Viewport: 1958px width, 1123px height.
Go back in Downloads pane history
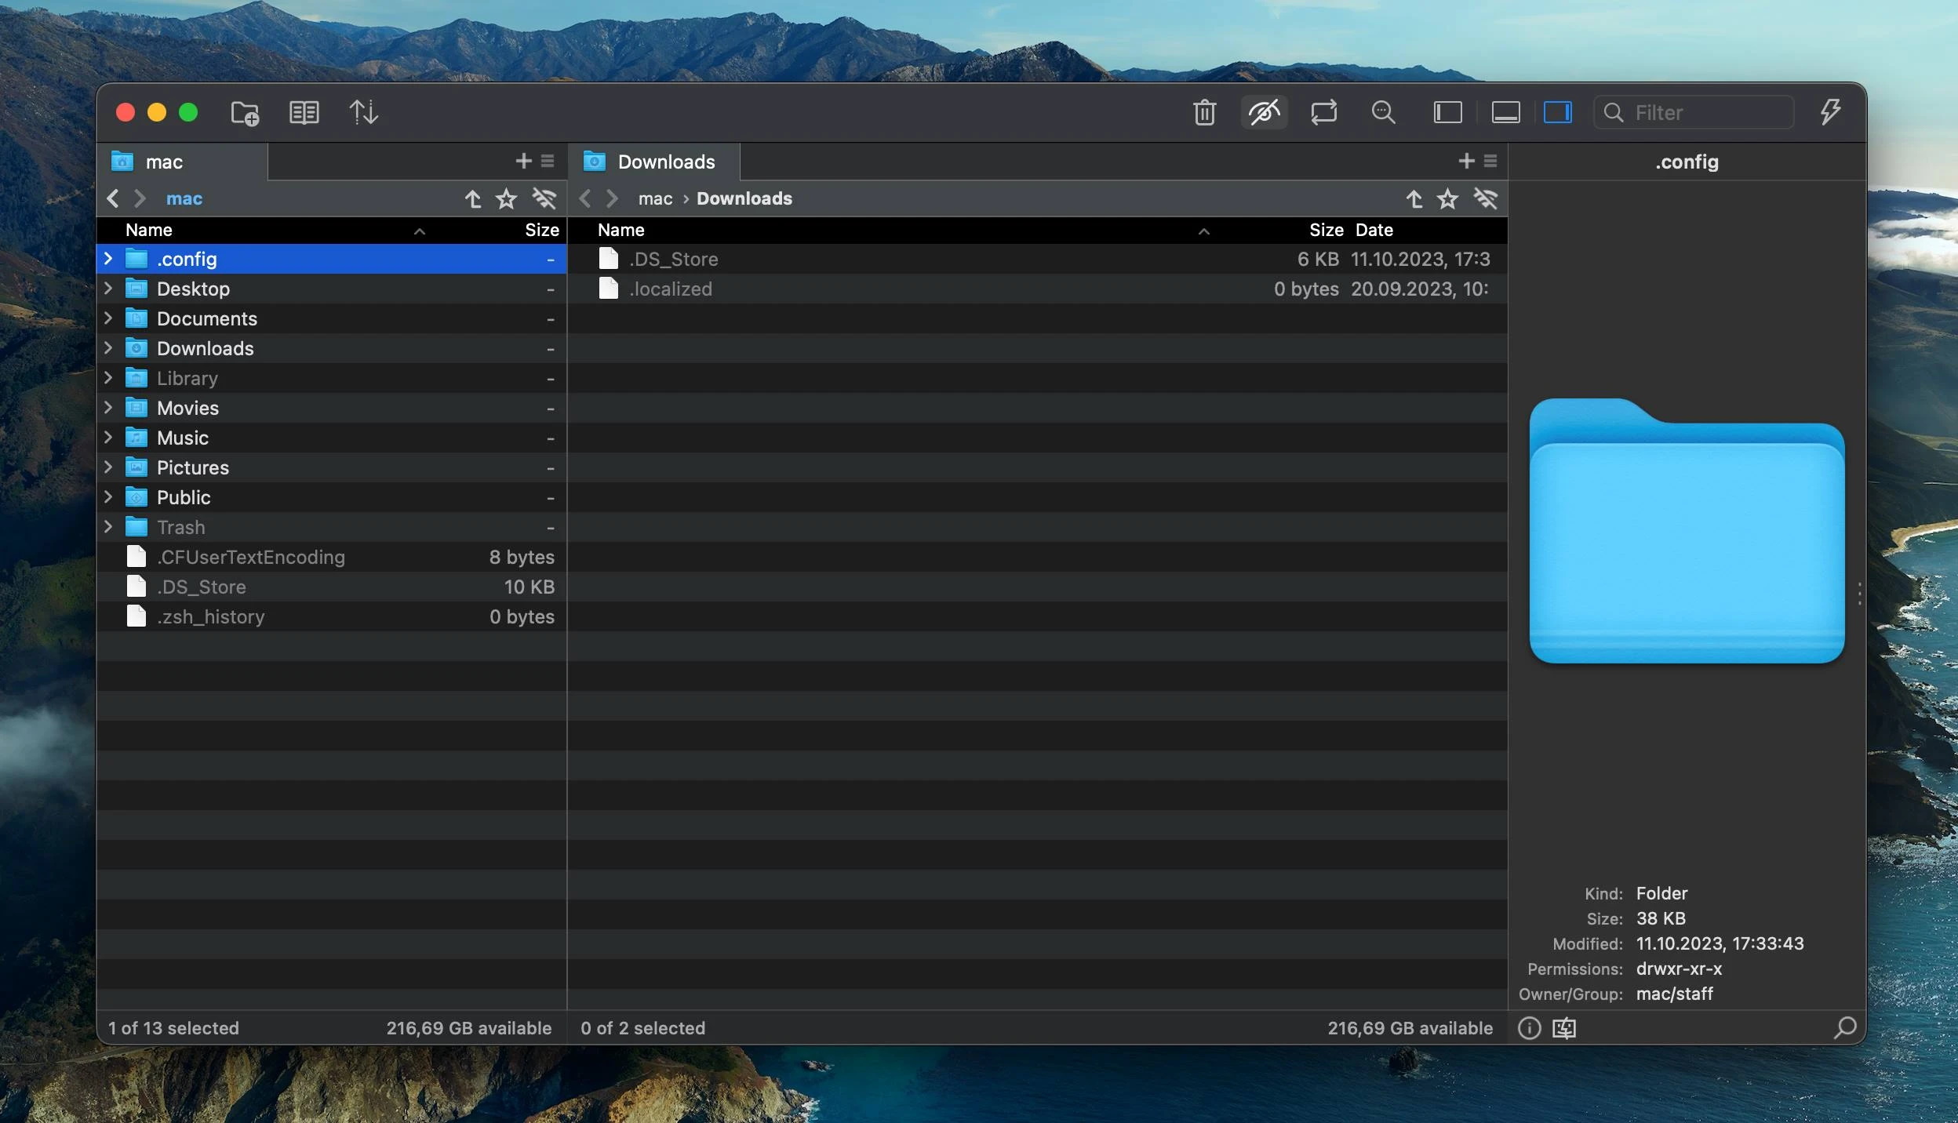click(x=584, y=198)
